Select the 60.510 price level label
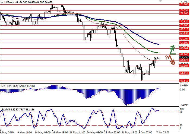Screen dimensions: 190x135 point(184,80)
